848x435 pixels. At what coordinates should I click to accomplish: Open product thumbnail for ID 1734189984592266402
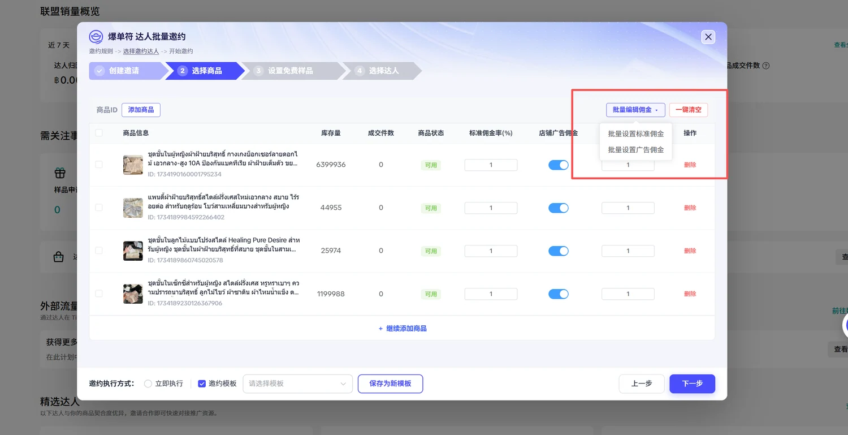tap(133, 208)
